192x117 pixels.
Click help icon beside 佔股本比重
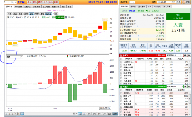click(139, 36)
